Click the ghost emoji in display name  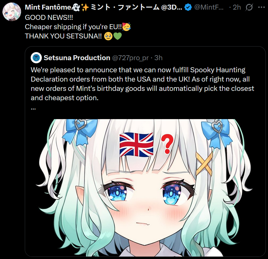76,7
